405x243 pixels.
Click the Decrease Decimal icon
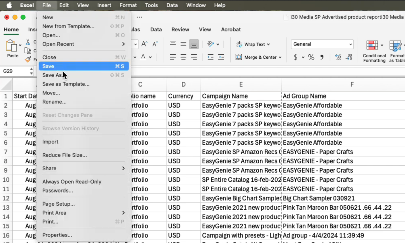[x=349, y=57]
